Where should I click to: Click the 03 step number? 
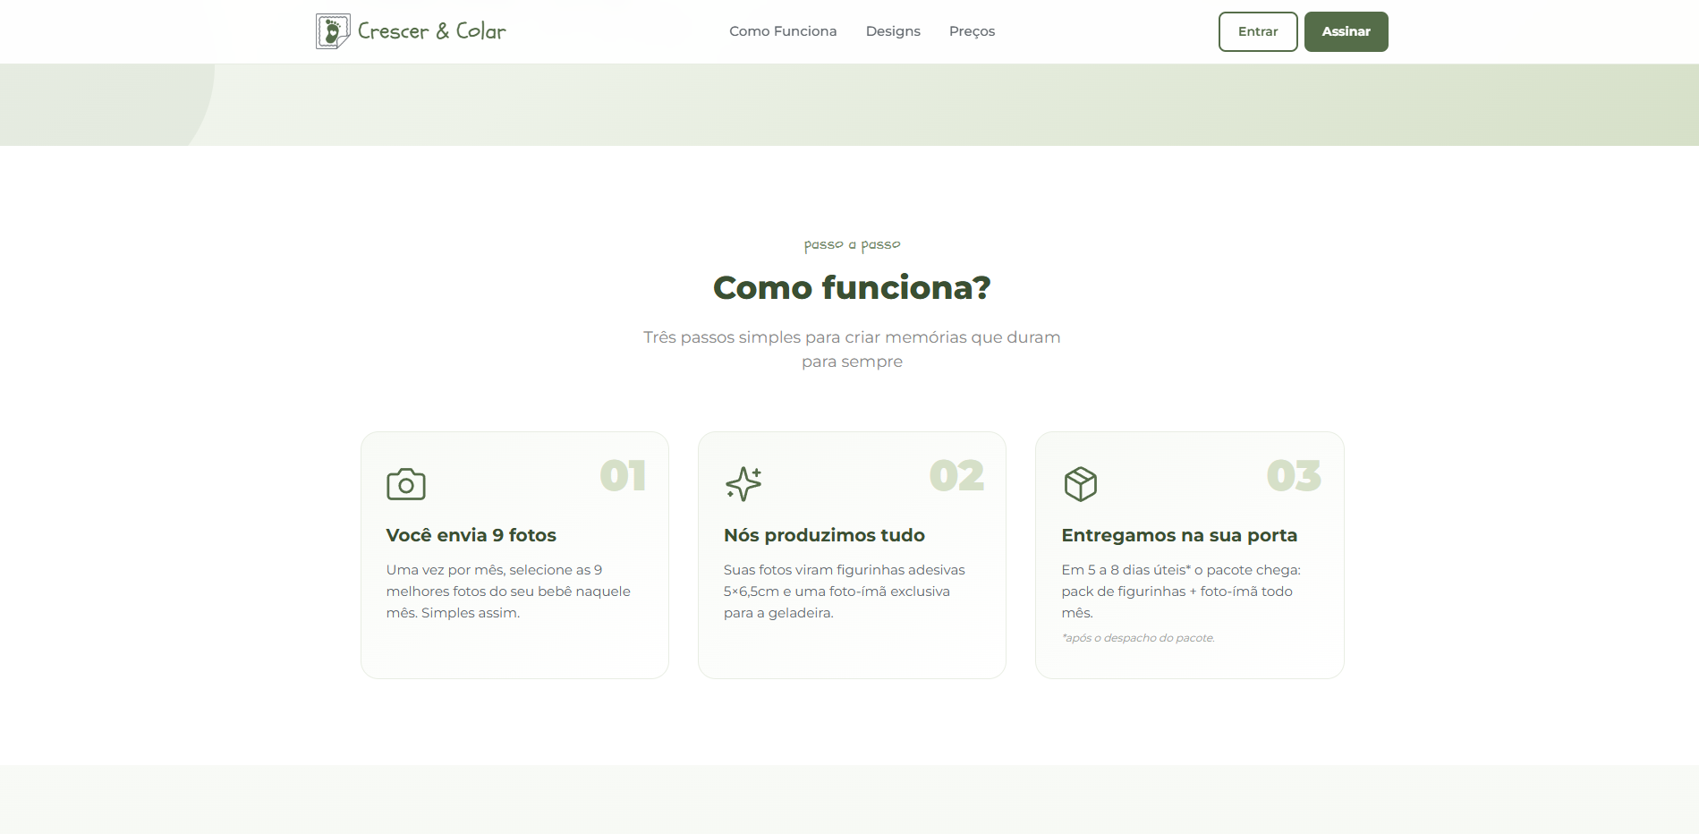click(x=1294, y=475)
